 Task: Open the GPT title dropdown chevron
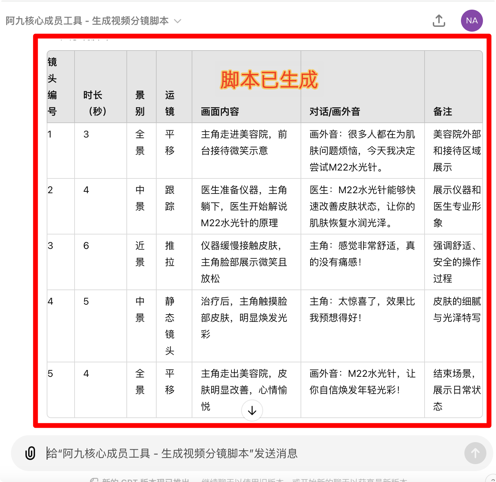pos(178,21)
